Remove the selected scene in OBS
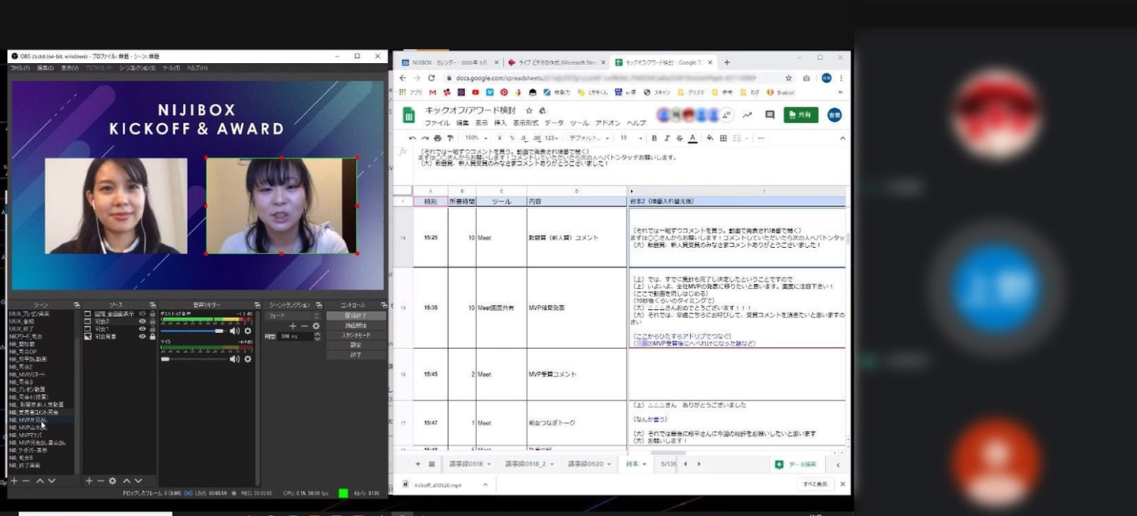The height and width of the screenshot is (516, 1137). (x=25, y=480)
